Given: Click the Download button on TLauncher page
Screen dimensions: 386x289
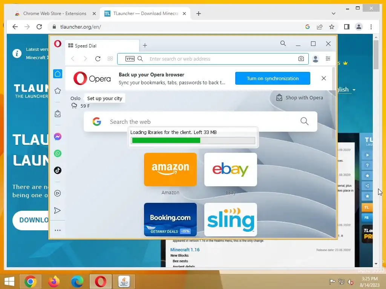Looking at the screenshot, I should (x=31, y=220).
